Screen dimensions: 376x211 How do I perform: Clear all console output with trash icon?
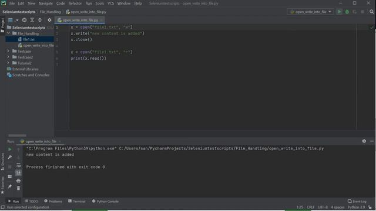click(18, 188)
